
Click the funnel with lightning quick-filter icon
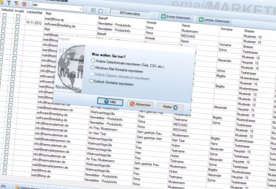(17, 3)
